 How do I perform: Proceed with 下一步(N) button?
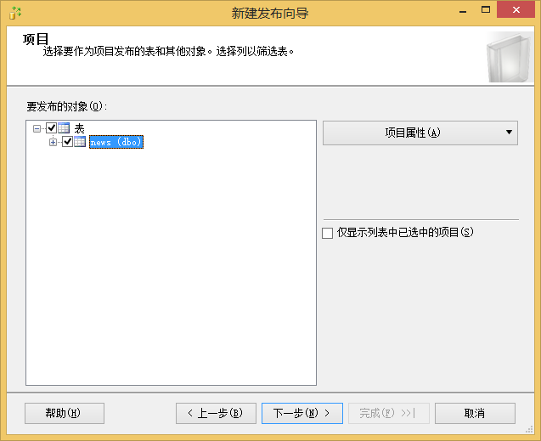coord(302,413)
